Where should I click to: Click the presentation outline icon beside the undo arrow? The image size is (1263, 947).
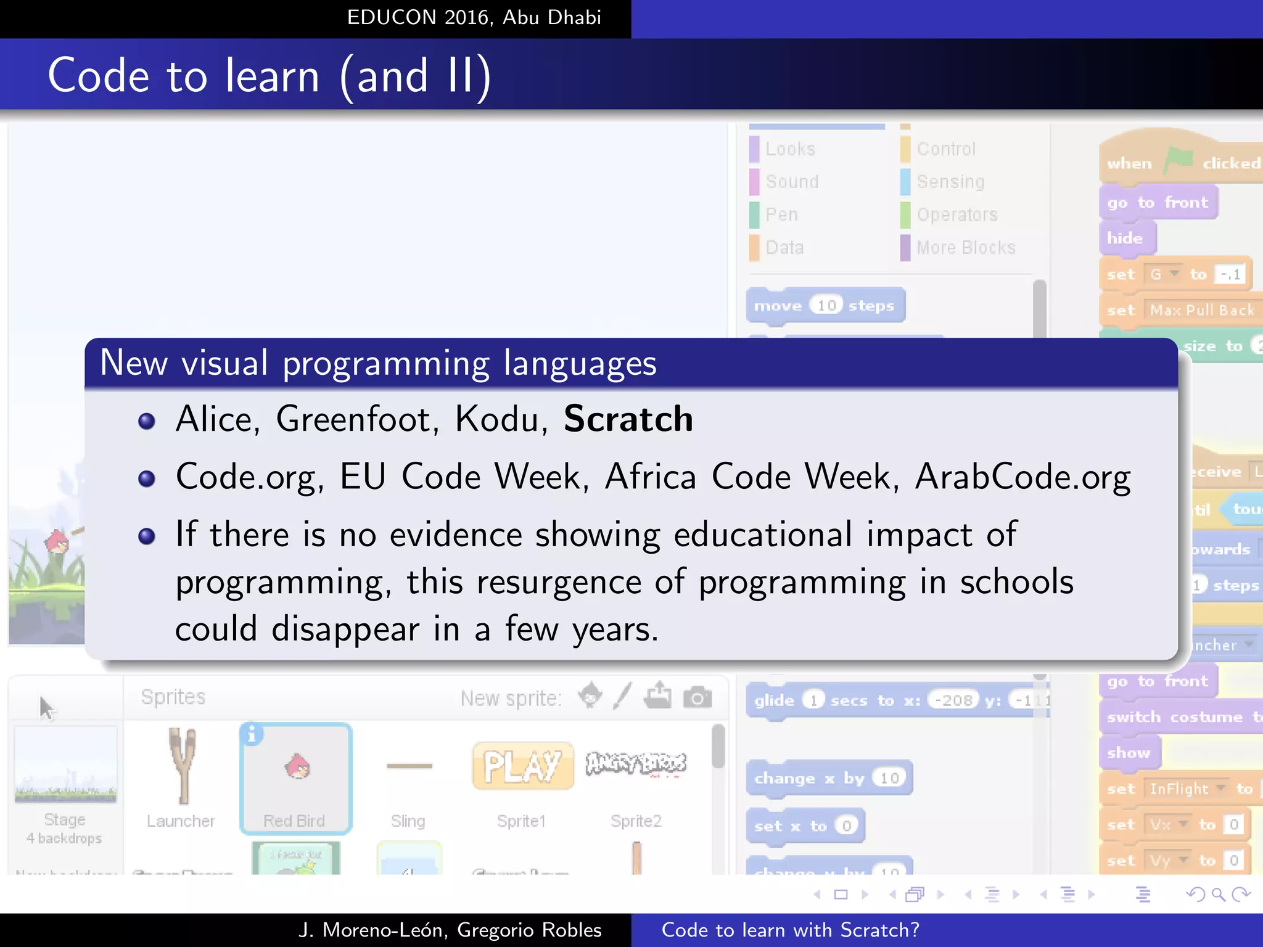coord(1143,894)
